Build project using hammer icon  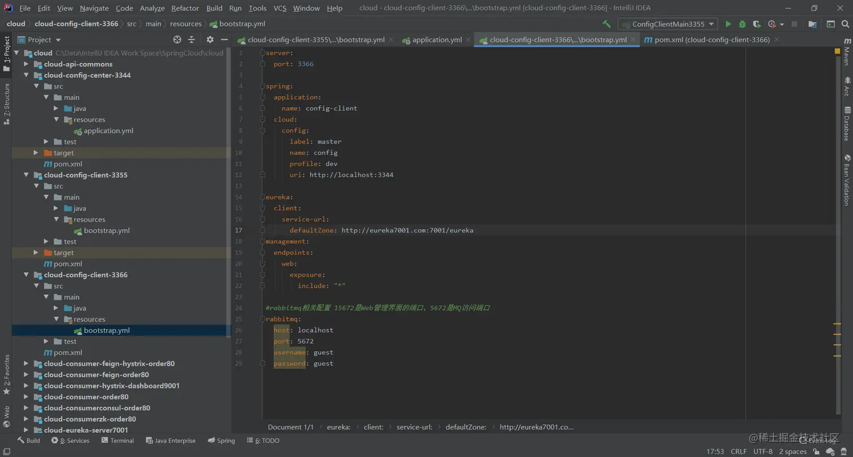pos(606,24)
